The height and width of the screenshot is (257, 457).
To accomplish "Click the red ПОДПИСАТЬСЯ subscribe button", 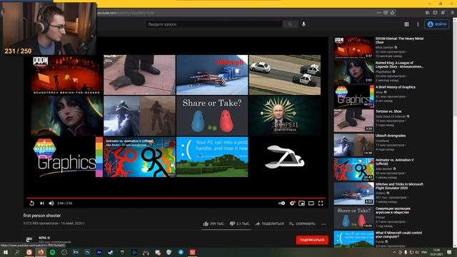I will click(x=312, y=240).
